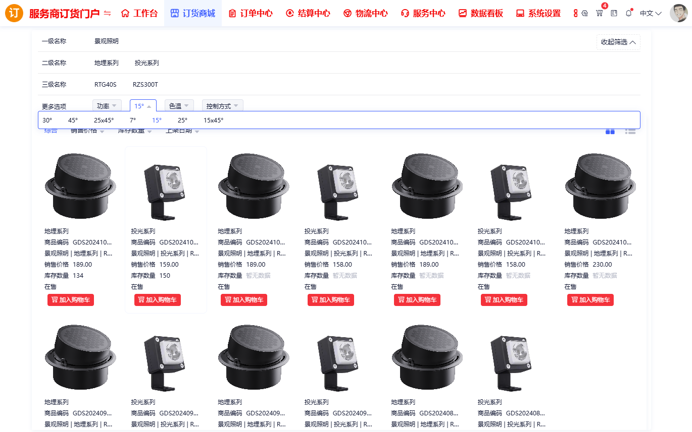Image resolution: width=692 pixels, height=432 pixels.
Task: Click the 库存数量 134 text
Action: [x=64, y=275]
